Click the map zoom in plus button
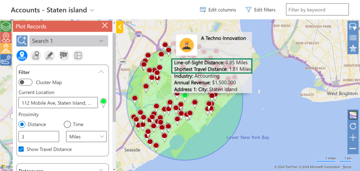The image size is (360, 171). point(353,137)
